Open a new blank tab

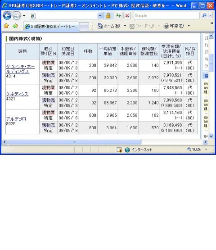tap(84, 27)
